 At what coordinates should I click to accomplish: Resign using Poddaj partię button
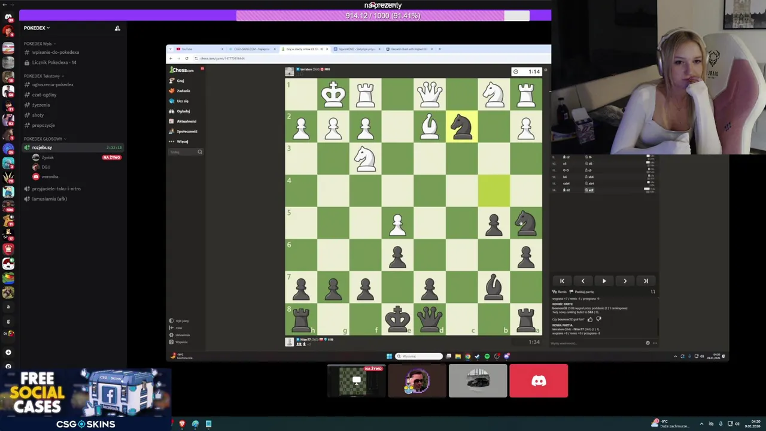point(582,292)
